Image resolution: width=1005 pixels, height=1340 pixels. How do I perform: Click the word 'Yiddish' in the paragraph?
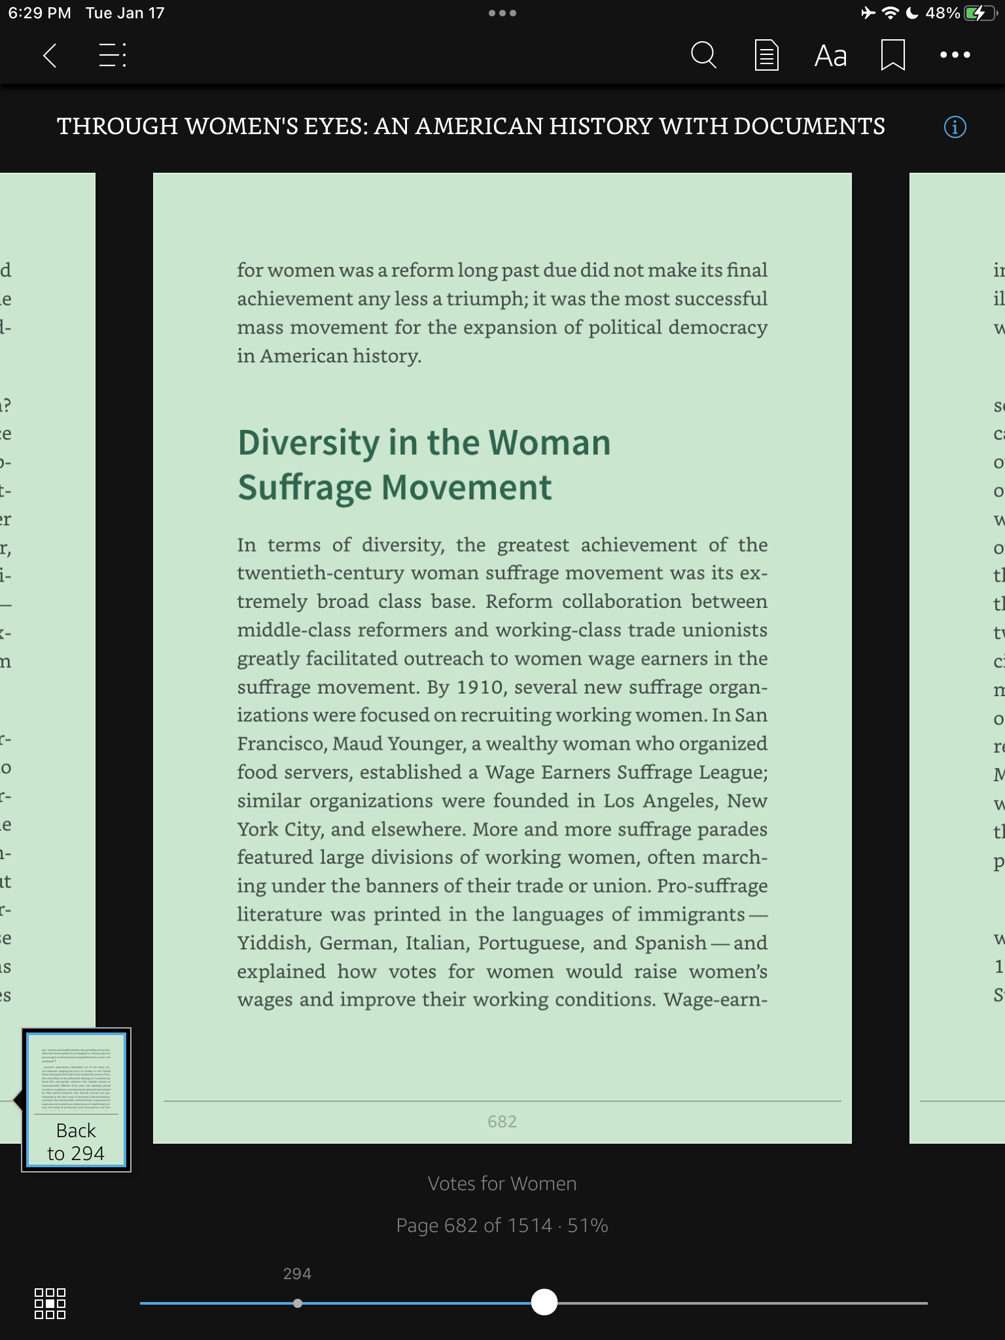272,943
